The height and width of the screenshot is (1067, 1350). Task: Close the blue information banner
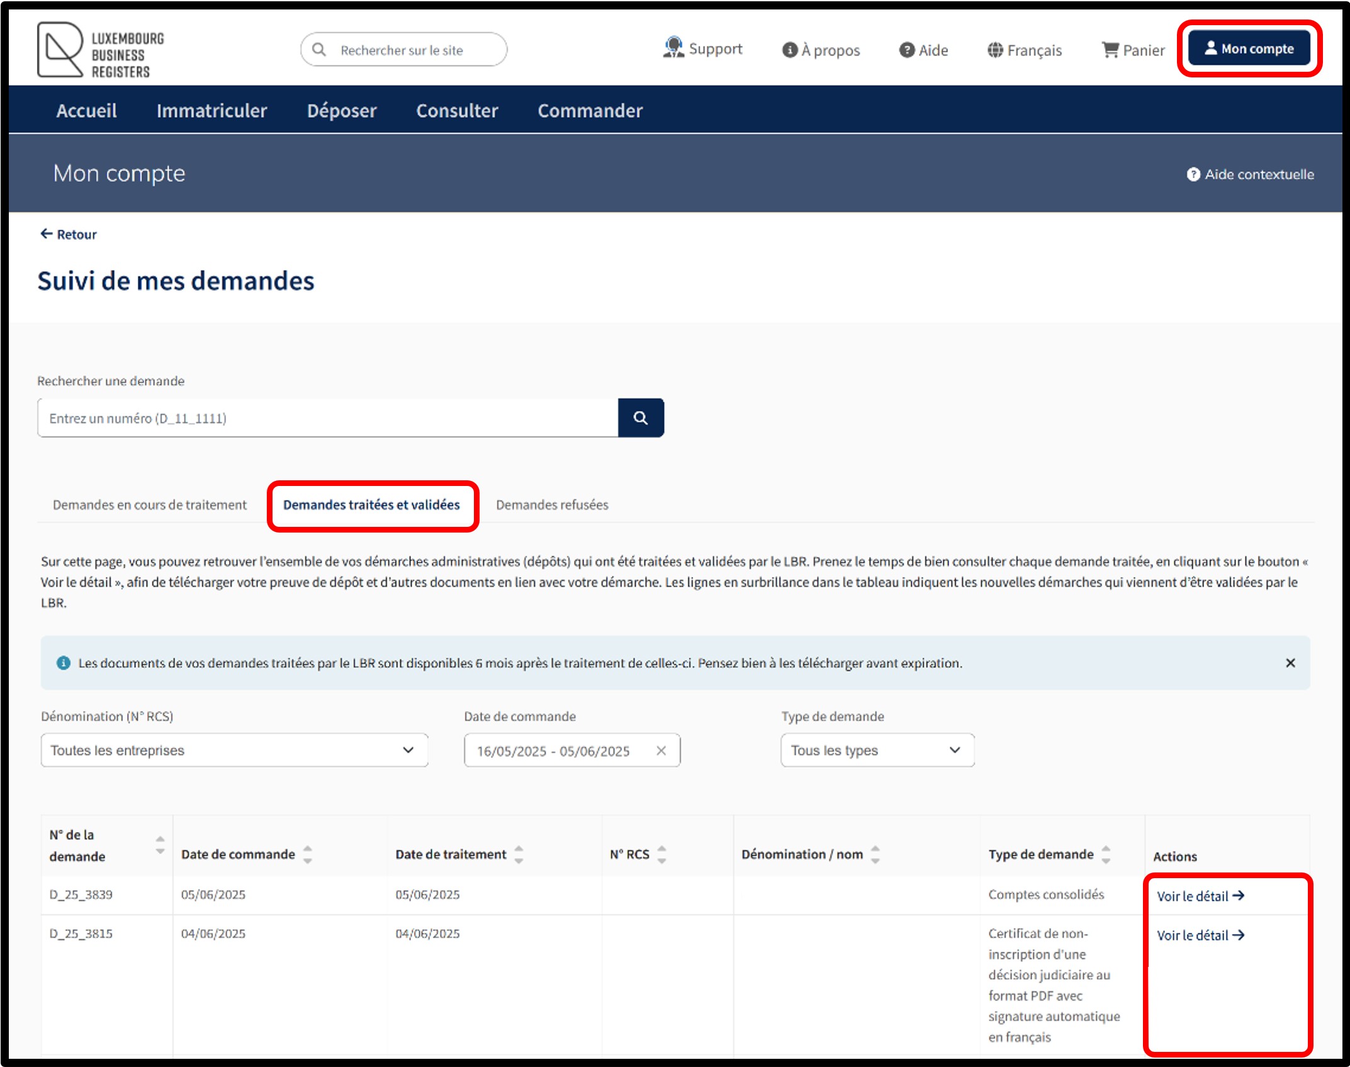coord(1290,663)
